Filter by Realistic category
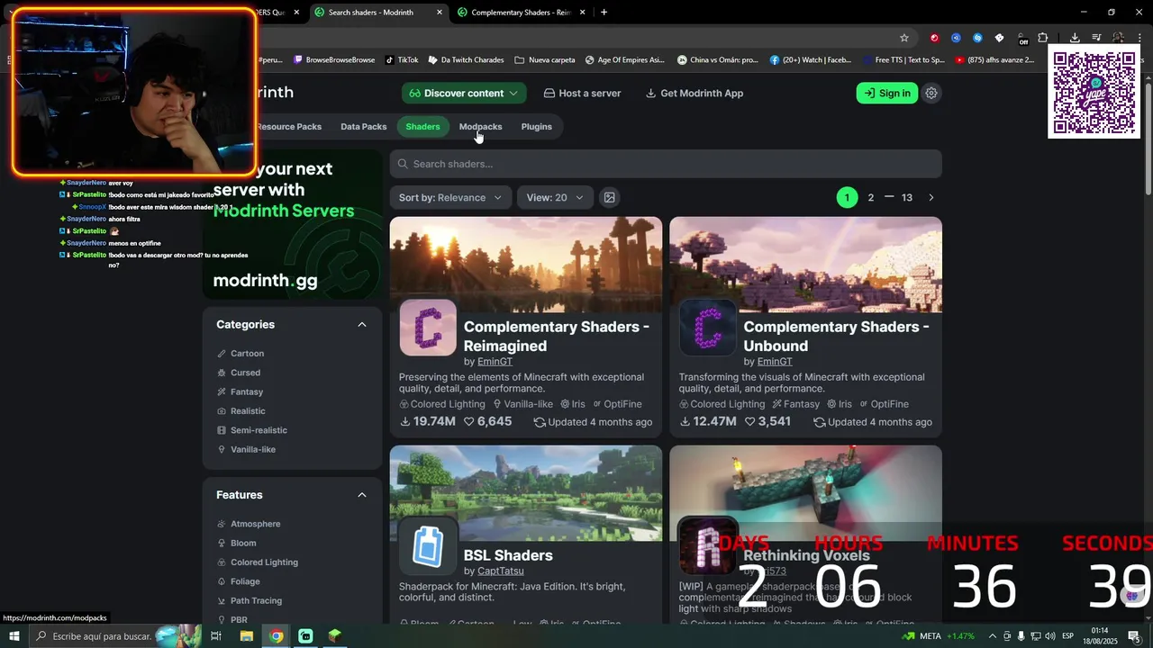Screen dimensions: 1153x648 click(x=241, y=411)
